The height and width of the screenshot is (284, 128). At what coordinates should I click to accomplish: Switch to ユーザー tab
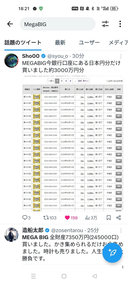(x=89, y=43)
